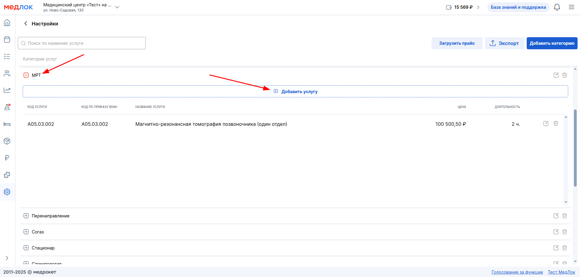The image size is (580, 277).
Task: Expand the Перенаправление category
Action: point(26,216)
